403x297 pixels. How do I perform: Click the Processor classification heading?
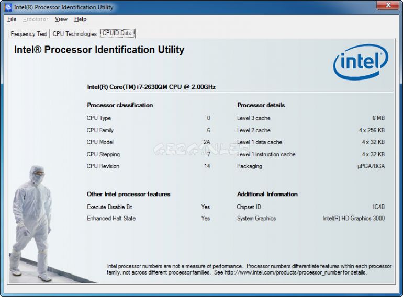point(120,105)
